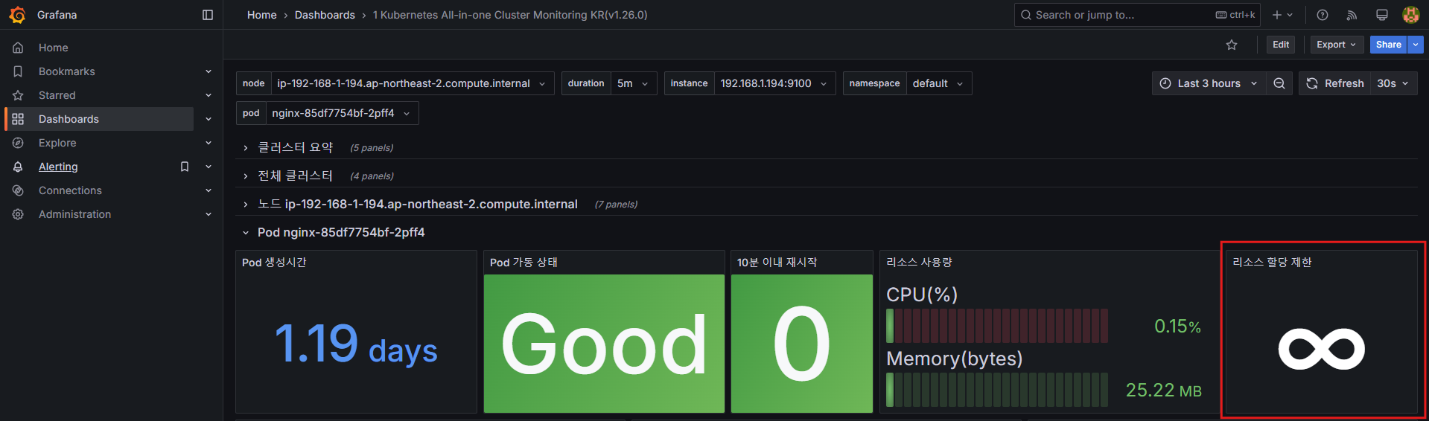This screenshot has height=421, width=1429.
Task: Click the Edit dashboard button
Action: click(x=1281, y=45)
